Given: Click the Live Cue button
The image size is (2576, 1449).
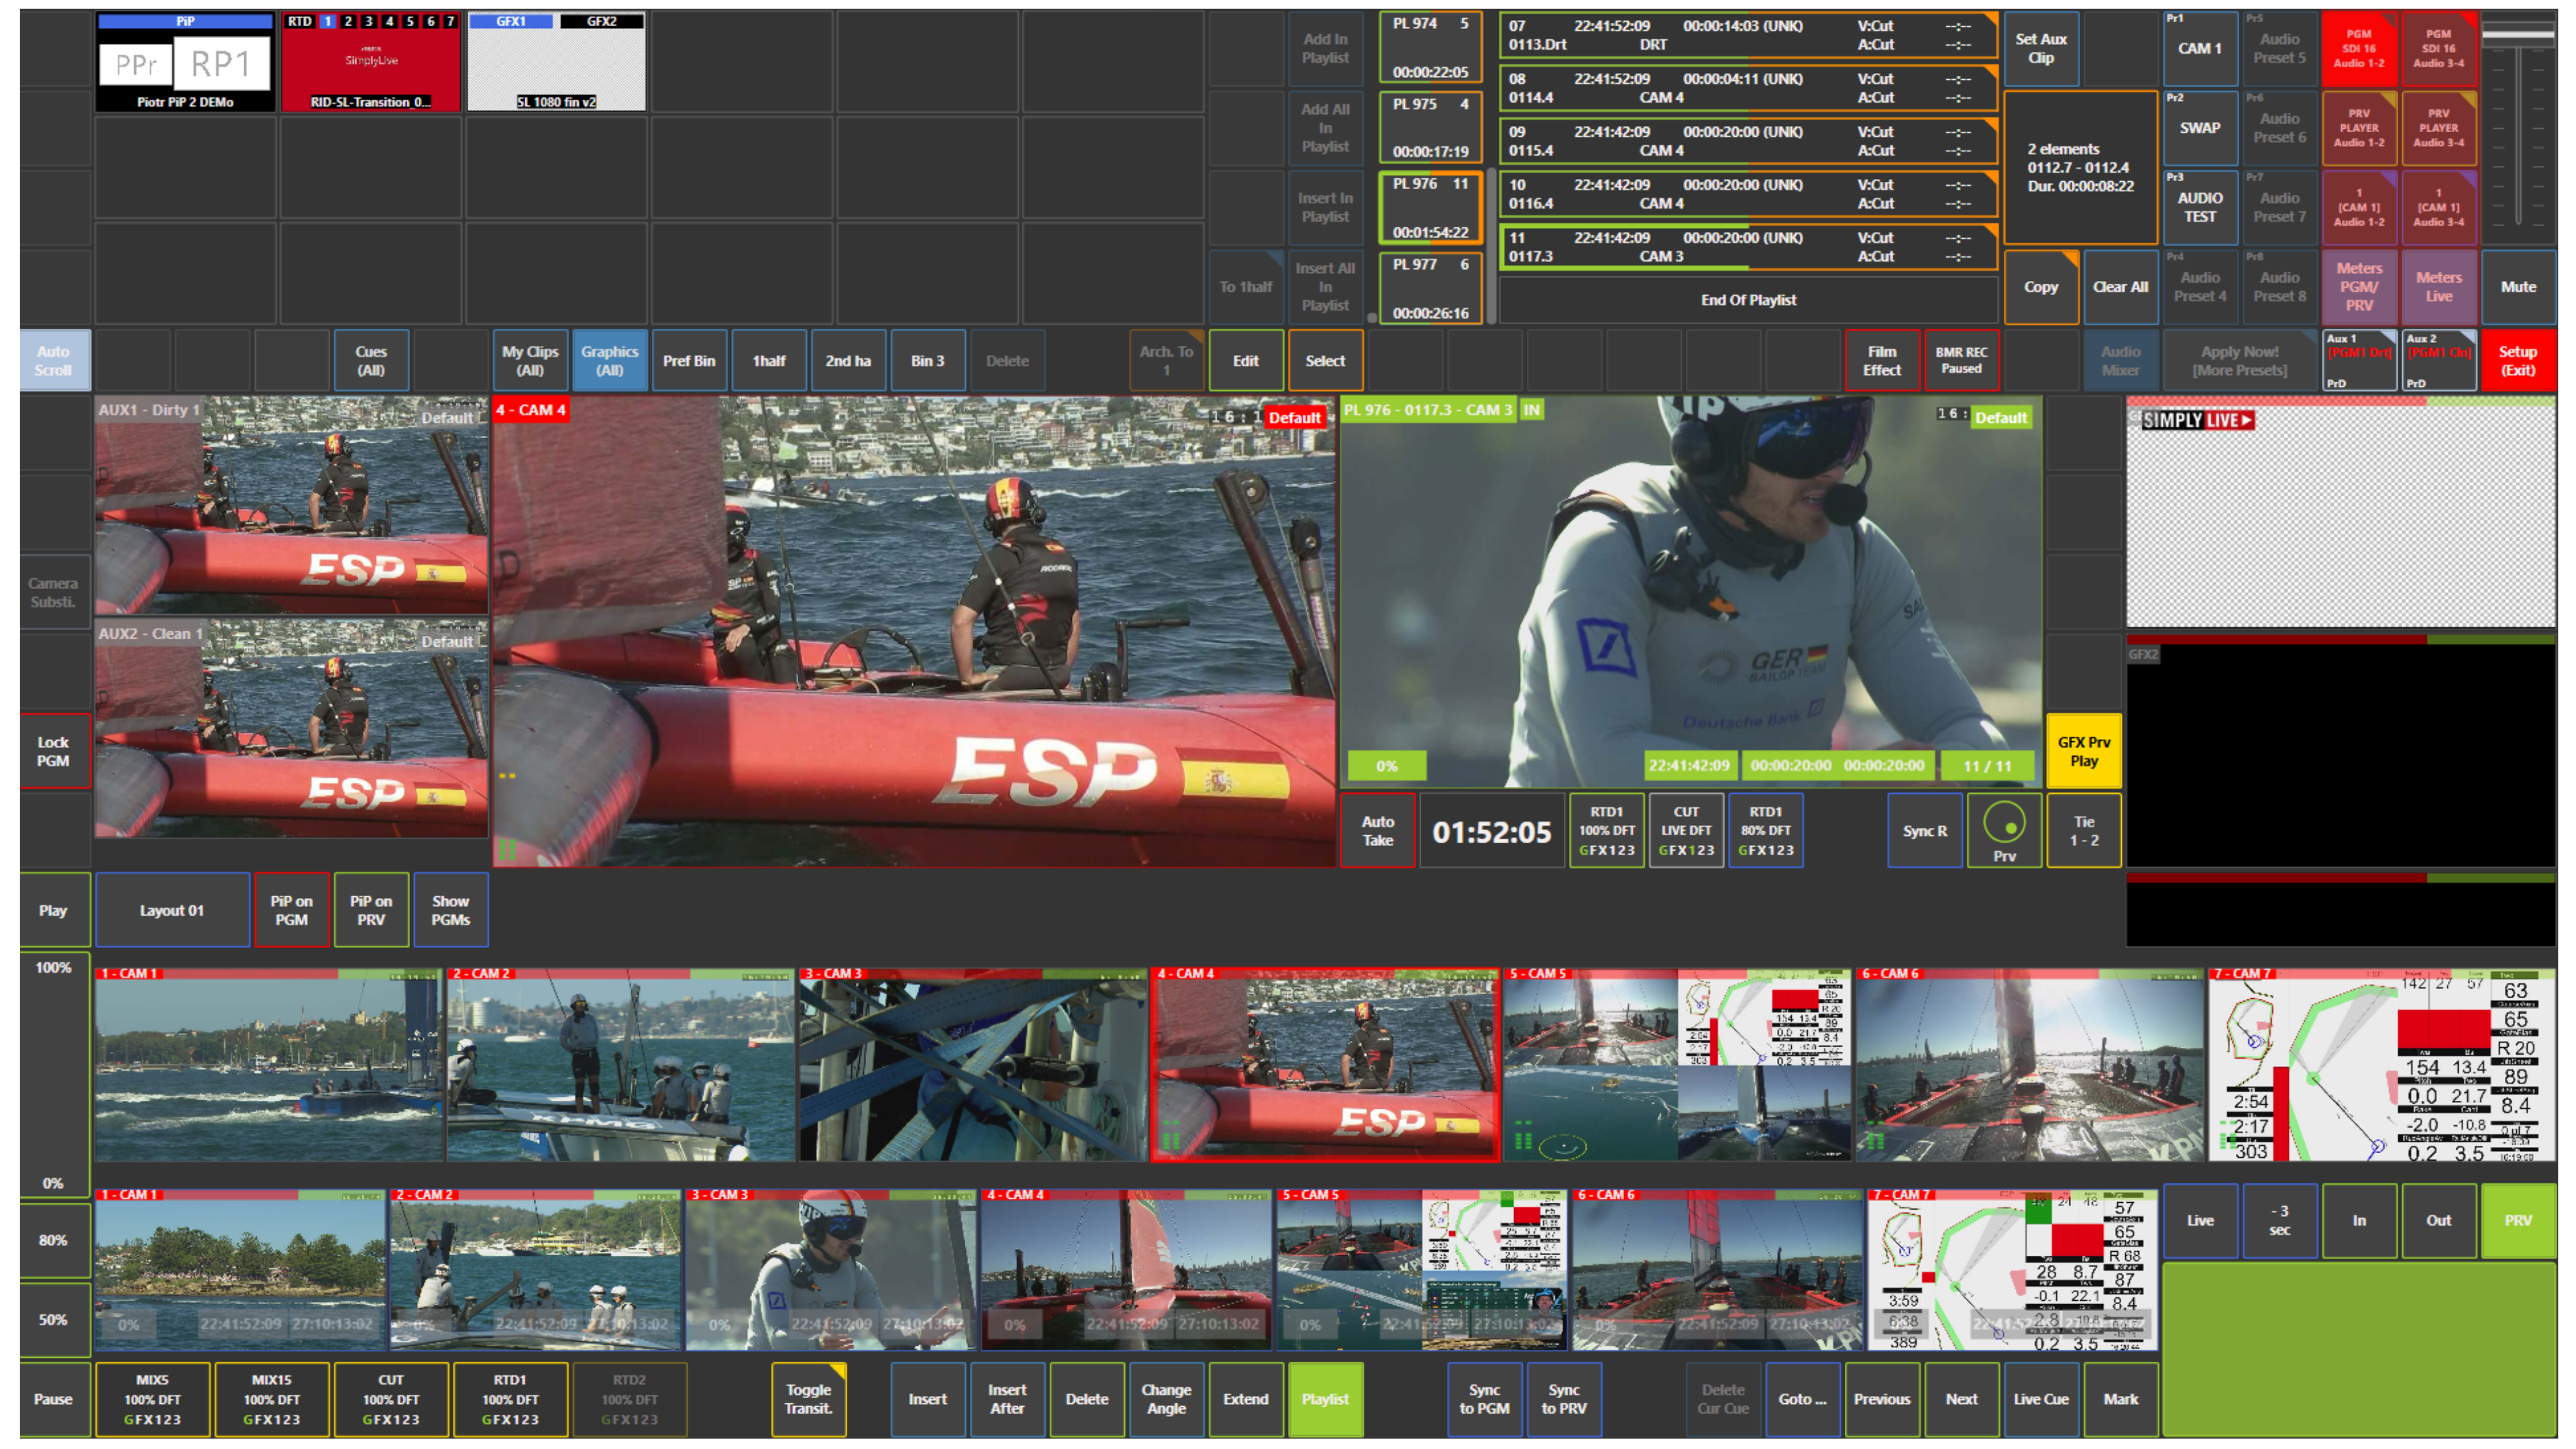Looking at the screenshot, I should pyautogui.click(x=2041, y=1399).
